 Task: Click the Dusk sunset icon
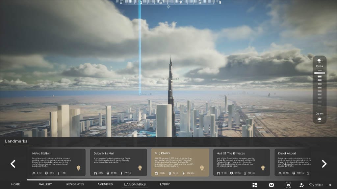pyautogui.click(x=319, y=61)
